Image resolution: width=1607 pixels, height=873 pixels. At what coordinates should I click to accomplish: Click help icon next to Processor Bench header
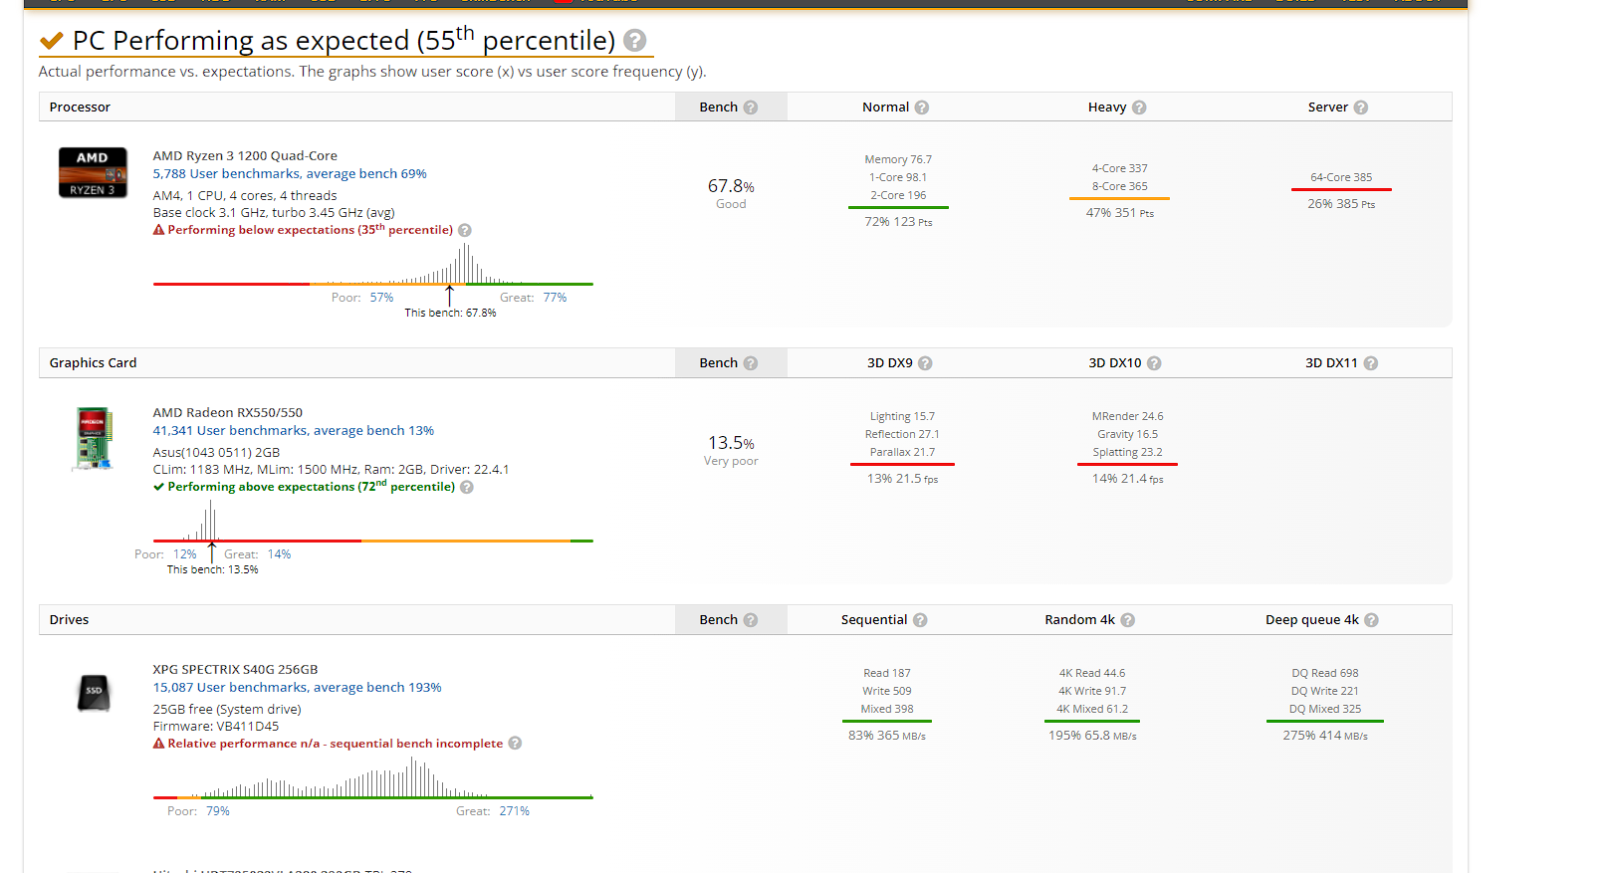coord(751,108)
